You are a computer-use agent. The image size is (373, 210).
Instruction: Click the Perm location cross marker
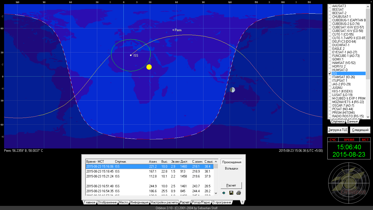click(x=173, y=30)
